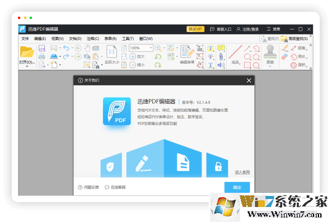This screenshot has height=223, width=332.
Task: Open the Comments menu (C)
Action: tap(93, 39)
